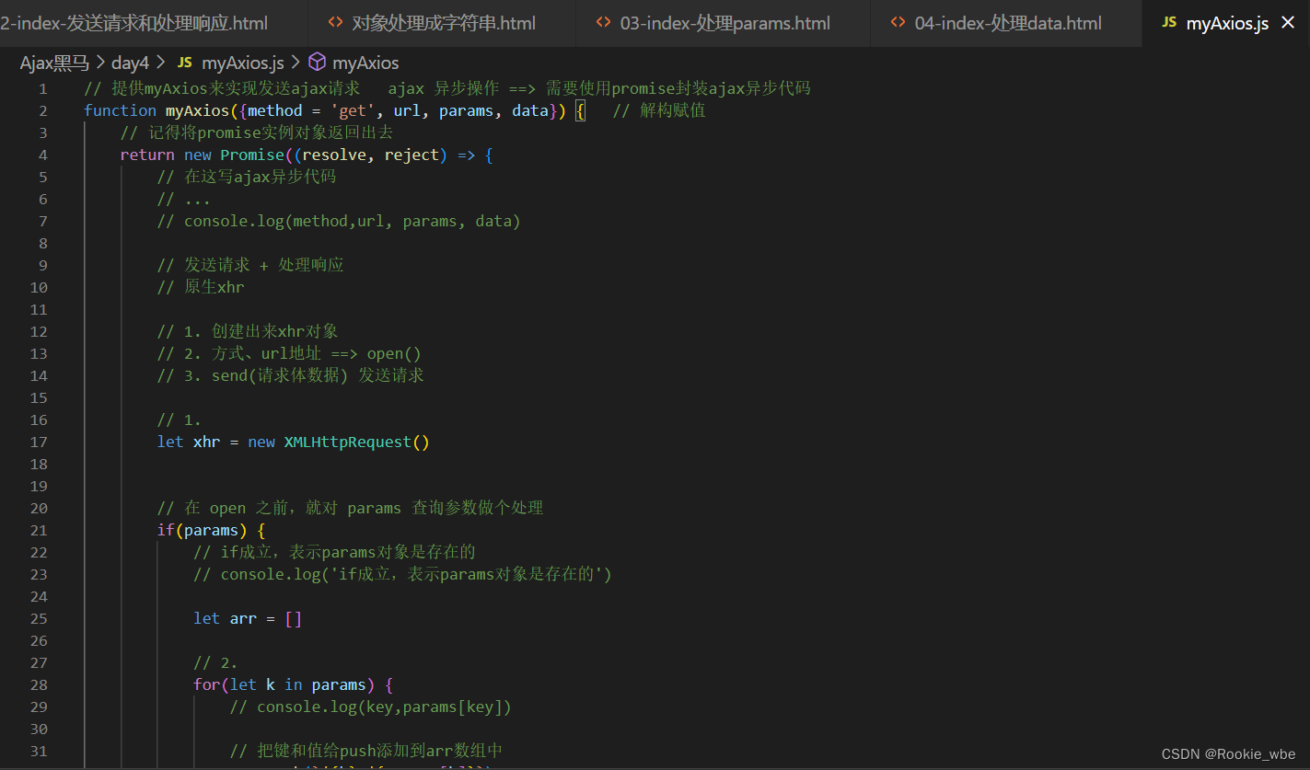
Task: Click the 'for(let k in params) {' statement
Action: [x=293, y=684]
